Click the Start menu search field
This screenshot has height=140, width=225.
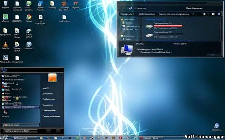(x=21, y=131)
